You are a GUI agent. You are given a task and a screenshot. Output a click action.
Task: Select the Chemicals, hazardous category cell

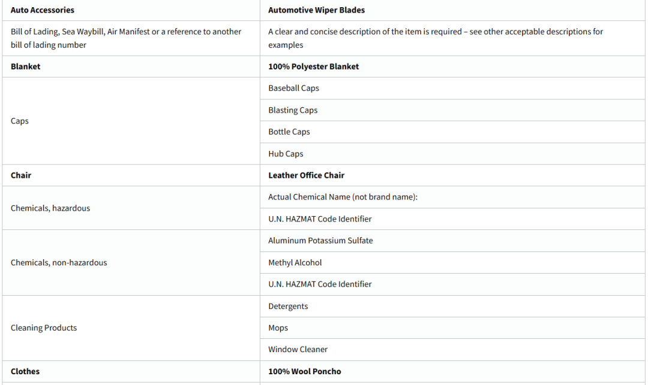tap(50, 208)
